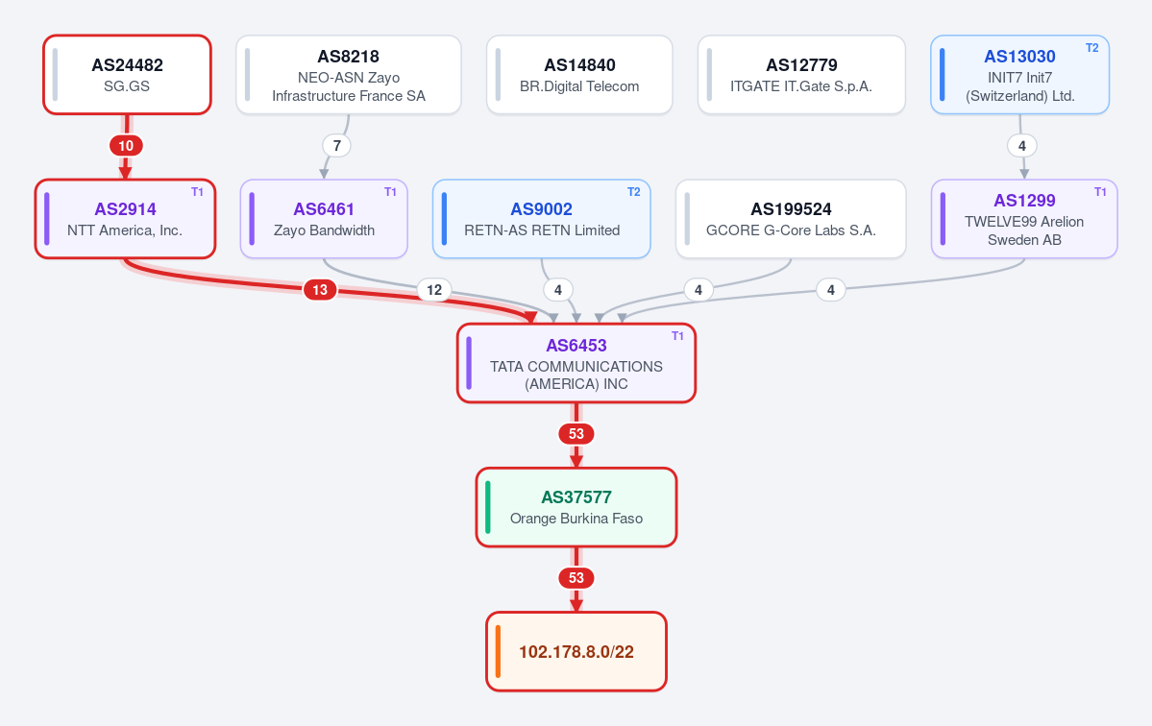Open the AS13030 INIT7 node

1019,75
